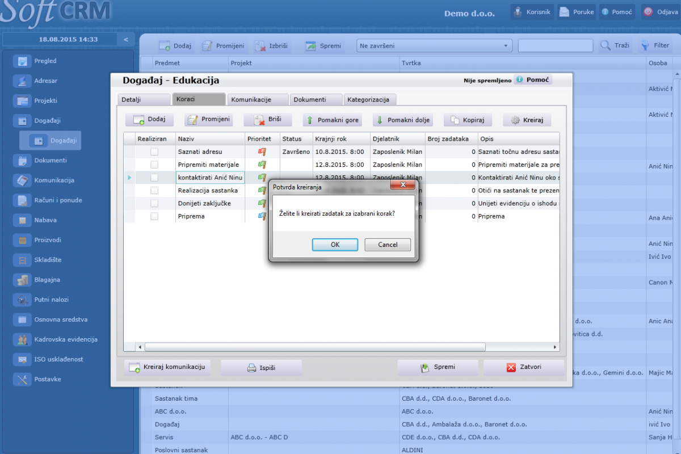
Task: Click the Briši step button
Action: coord(267,120)
